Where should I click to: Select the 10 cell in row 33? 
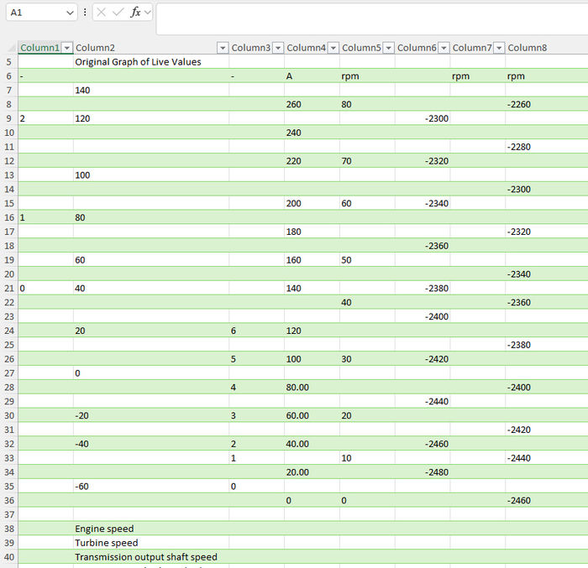(367, 458)
